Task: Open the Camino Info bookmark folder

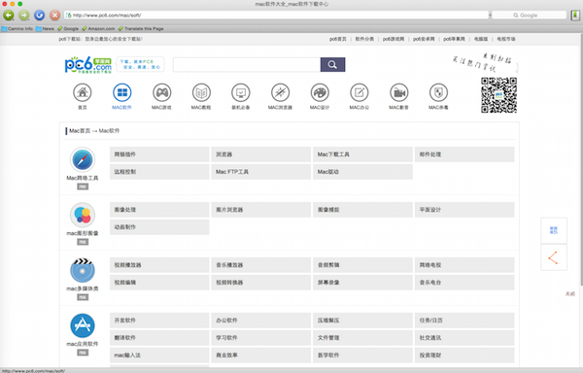Action: [x=17, y=28]
